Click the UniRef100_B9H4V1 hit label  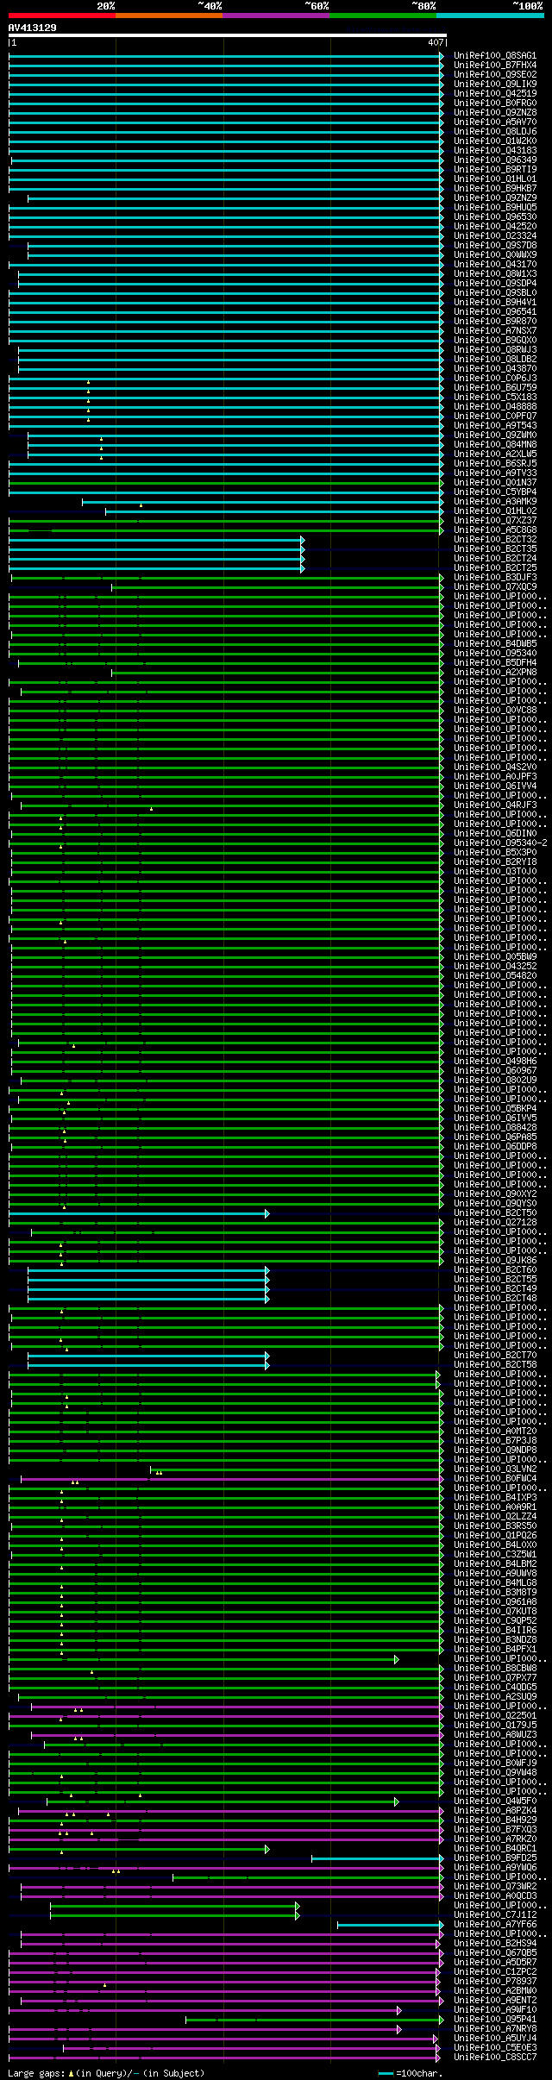[x=495, y=303]
